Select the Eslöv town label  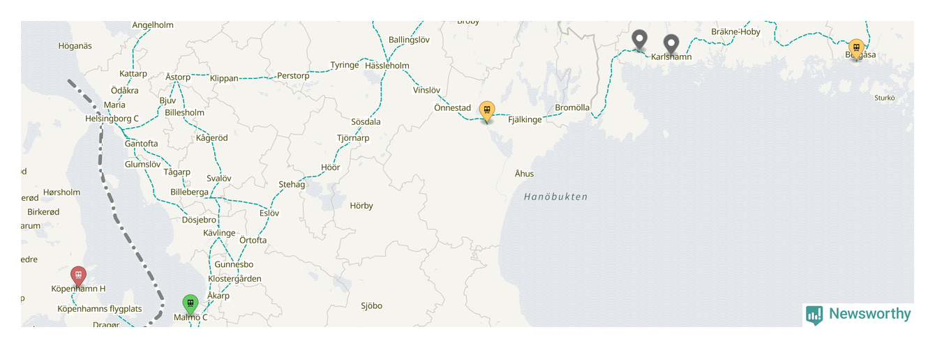click(269, 213)
